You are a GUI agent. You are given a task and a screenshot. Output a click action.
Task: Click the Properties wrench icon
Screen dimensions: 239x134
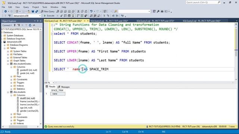[x=158, y=12]
